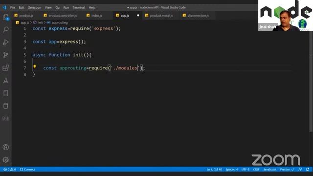Open the Manage gear icon

click(5, 160)
